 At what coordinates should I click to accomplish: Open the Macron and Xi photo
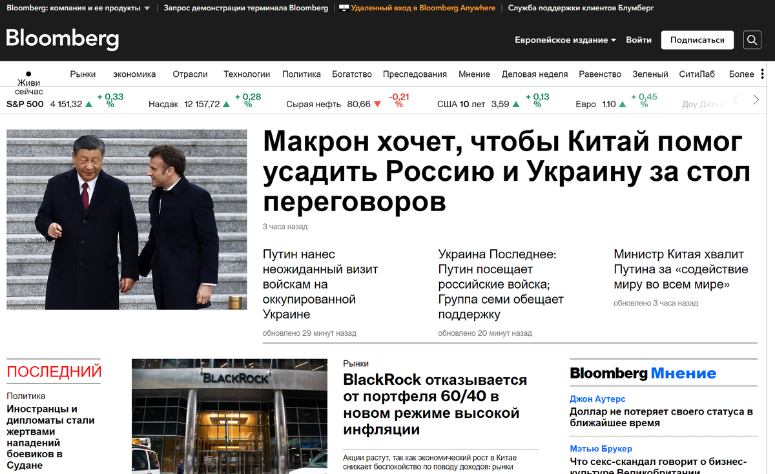click(x=127, y=220)
